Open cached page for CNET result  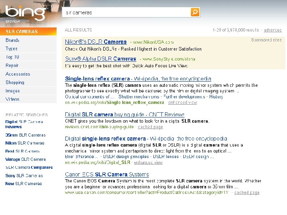[150, 127]
